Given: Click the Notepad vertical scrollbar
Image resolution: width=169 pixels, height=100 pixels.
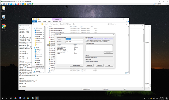Looking at the screenshot, I should pyautogui.click(x=144, y=58).
